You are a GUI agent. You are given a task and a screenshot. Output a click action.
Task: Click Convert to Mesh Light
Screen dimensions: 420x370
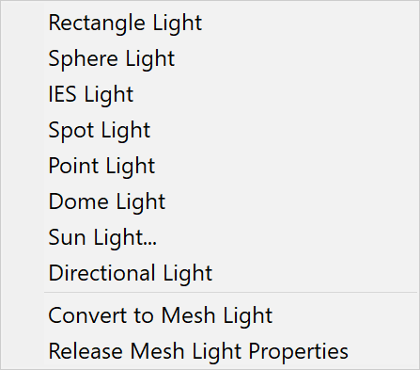pyautogui.click(x=210, y=315)
